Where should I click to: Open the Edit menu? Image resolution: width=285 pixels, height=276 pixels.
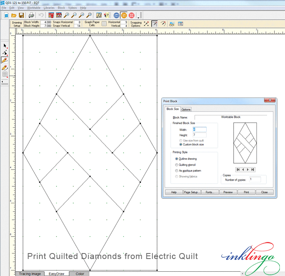[12, 8]
